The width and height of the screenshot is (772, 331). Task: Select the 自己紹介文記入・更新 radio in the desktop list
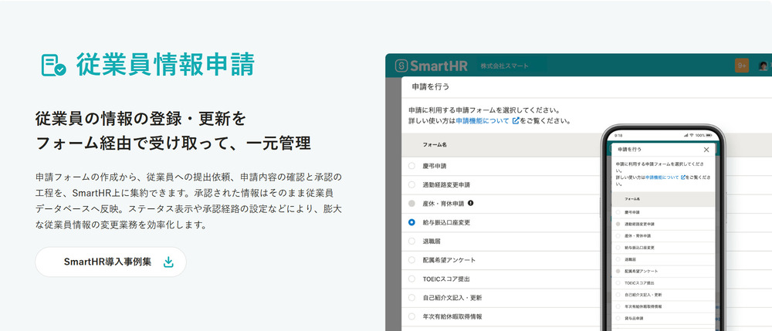(411, 298)
